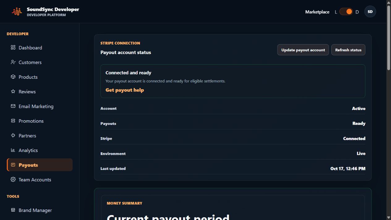The image size is (391, 220).
Task: Click the Analytics bar chart icon
Action: 13,150
